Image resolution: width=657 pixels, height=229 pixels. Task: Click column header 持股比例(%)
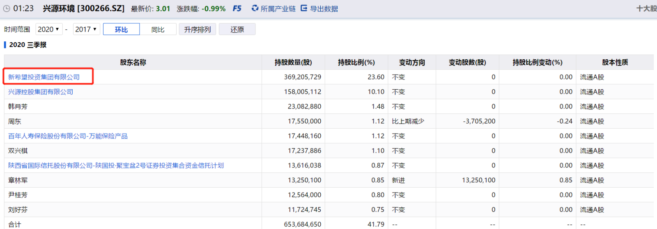pyautogui.click(x=356, y=62)
